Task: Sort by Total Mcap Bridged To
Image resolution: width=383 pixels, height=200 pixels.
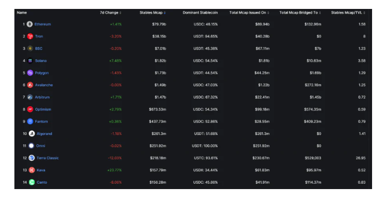Action: [x=300, y=13]
